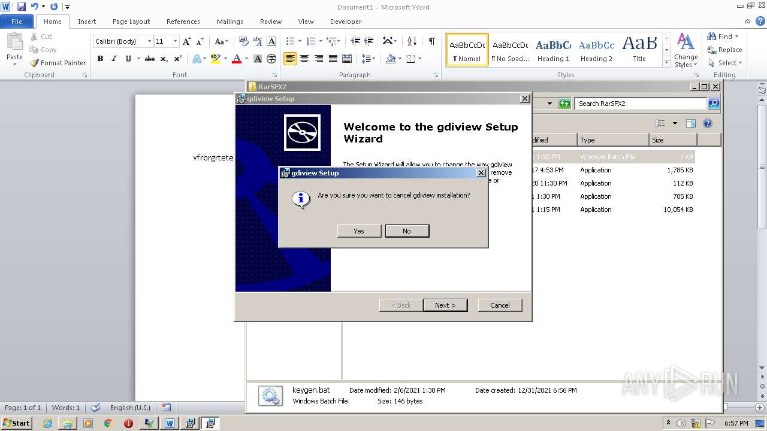Open Borders dropdown arrow

tap(419, 59)
